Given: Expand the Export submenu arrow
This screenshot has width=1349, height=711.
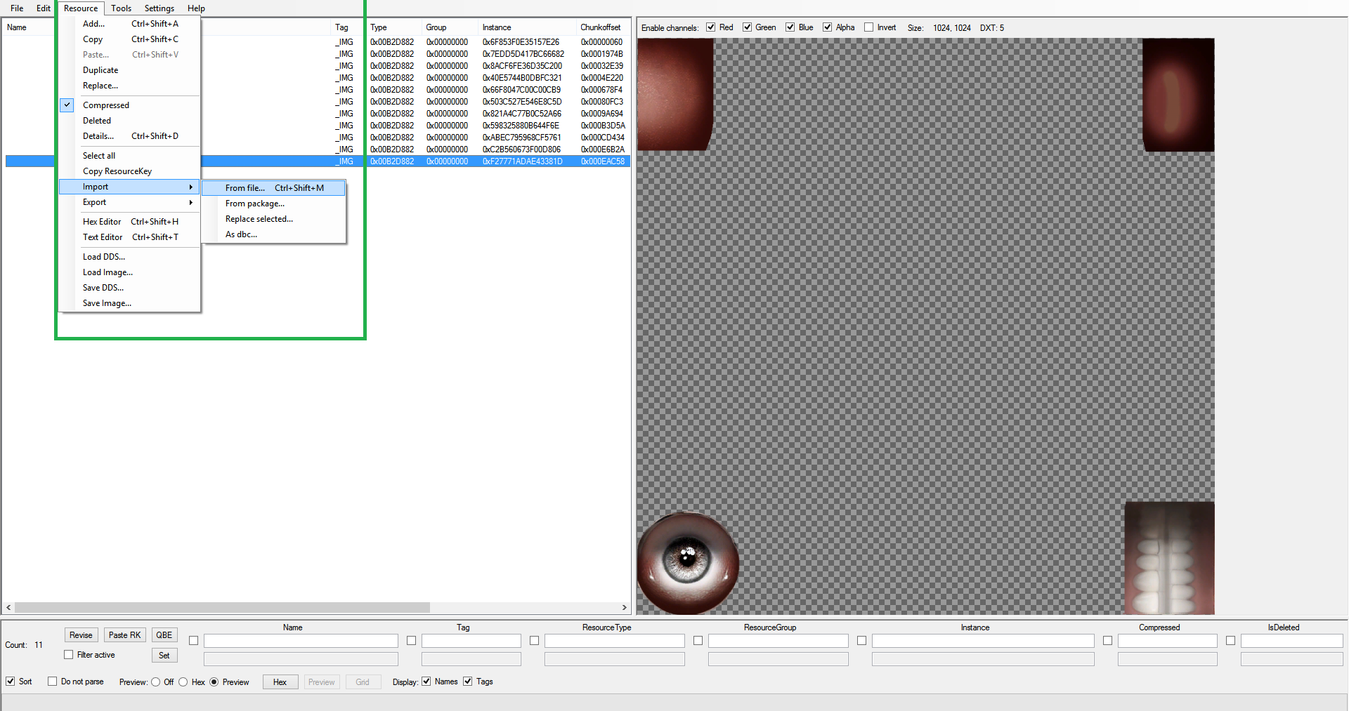Looking at the screenshot, I should (x=190, y=202).
